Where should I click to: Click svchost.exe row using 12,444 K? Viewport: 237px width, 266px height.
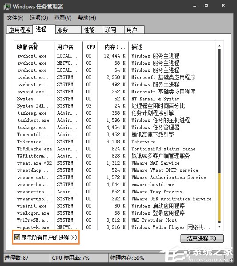coord(114,56)
